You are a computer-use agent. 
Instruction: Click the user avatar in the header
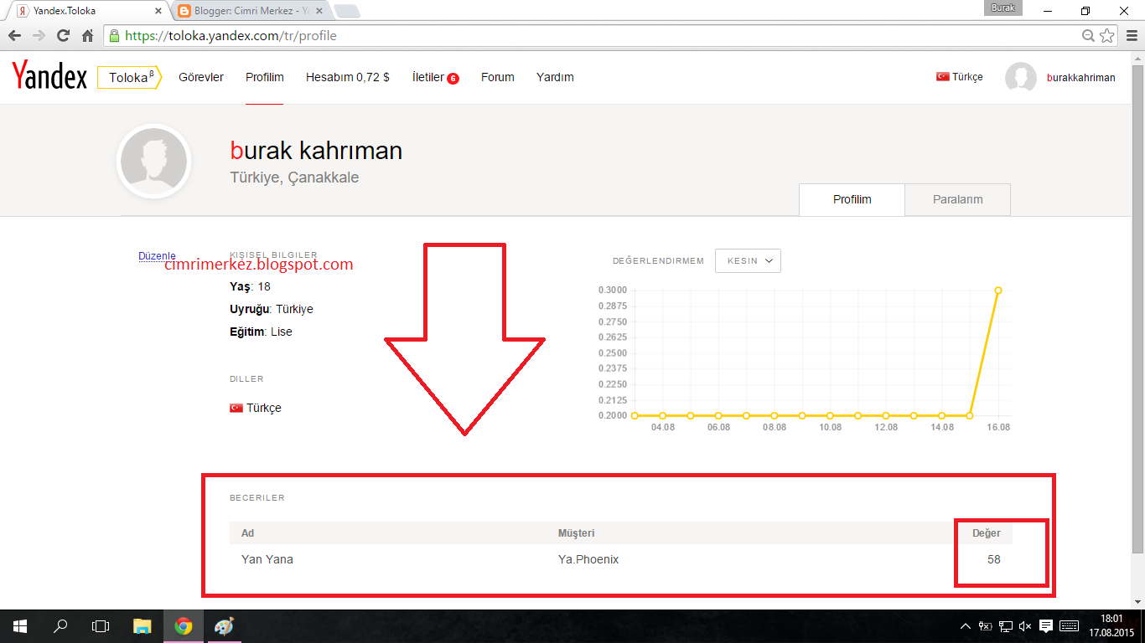[x=1021, y=77]
